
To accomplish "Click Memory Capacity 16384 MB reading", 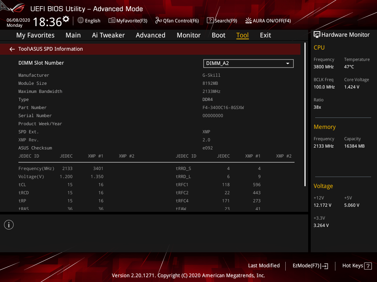I will (355, 146).
